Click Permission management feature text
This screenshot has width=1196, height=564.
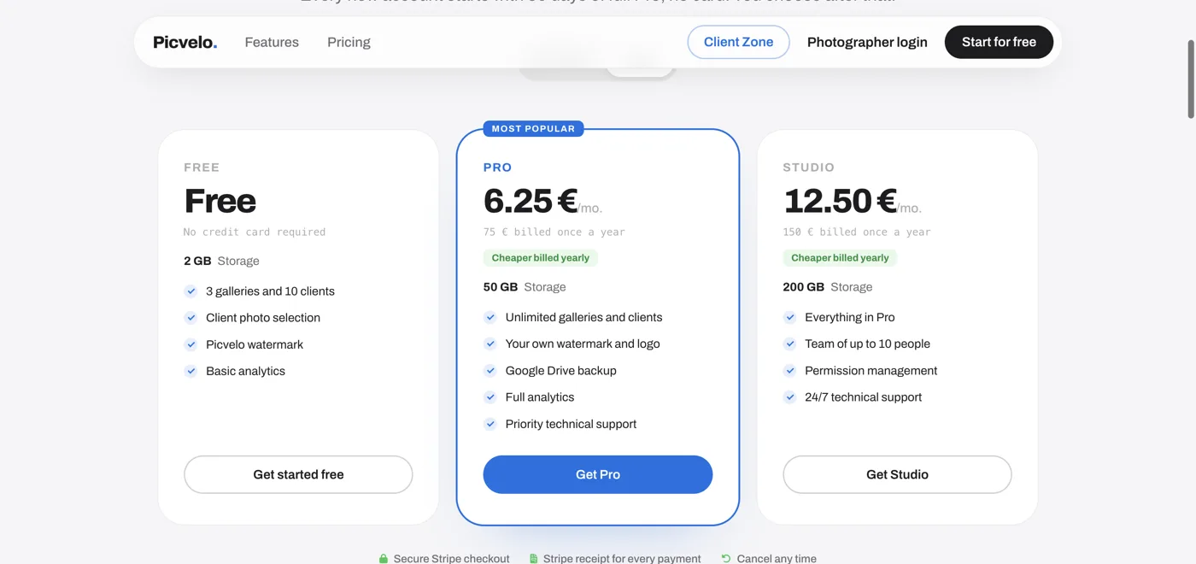click(x=871, y=371)
